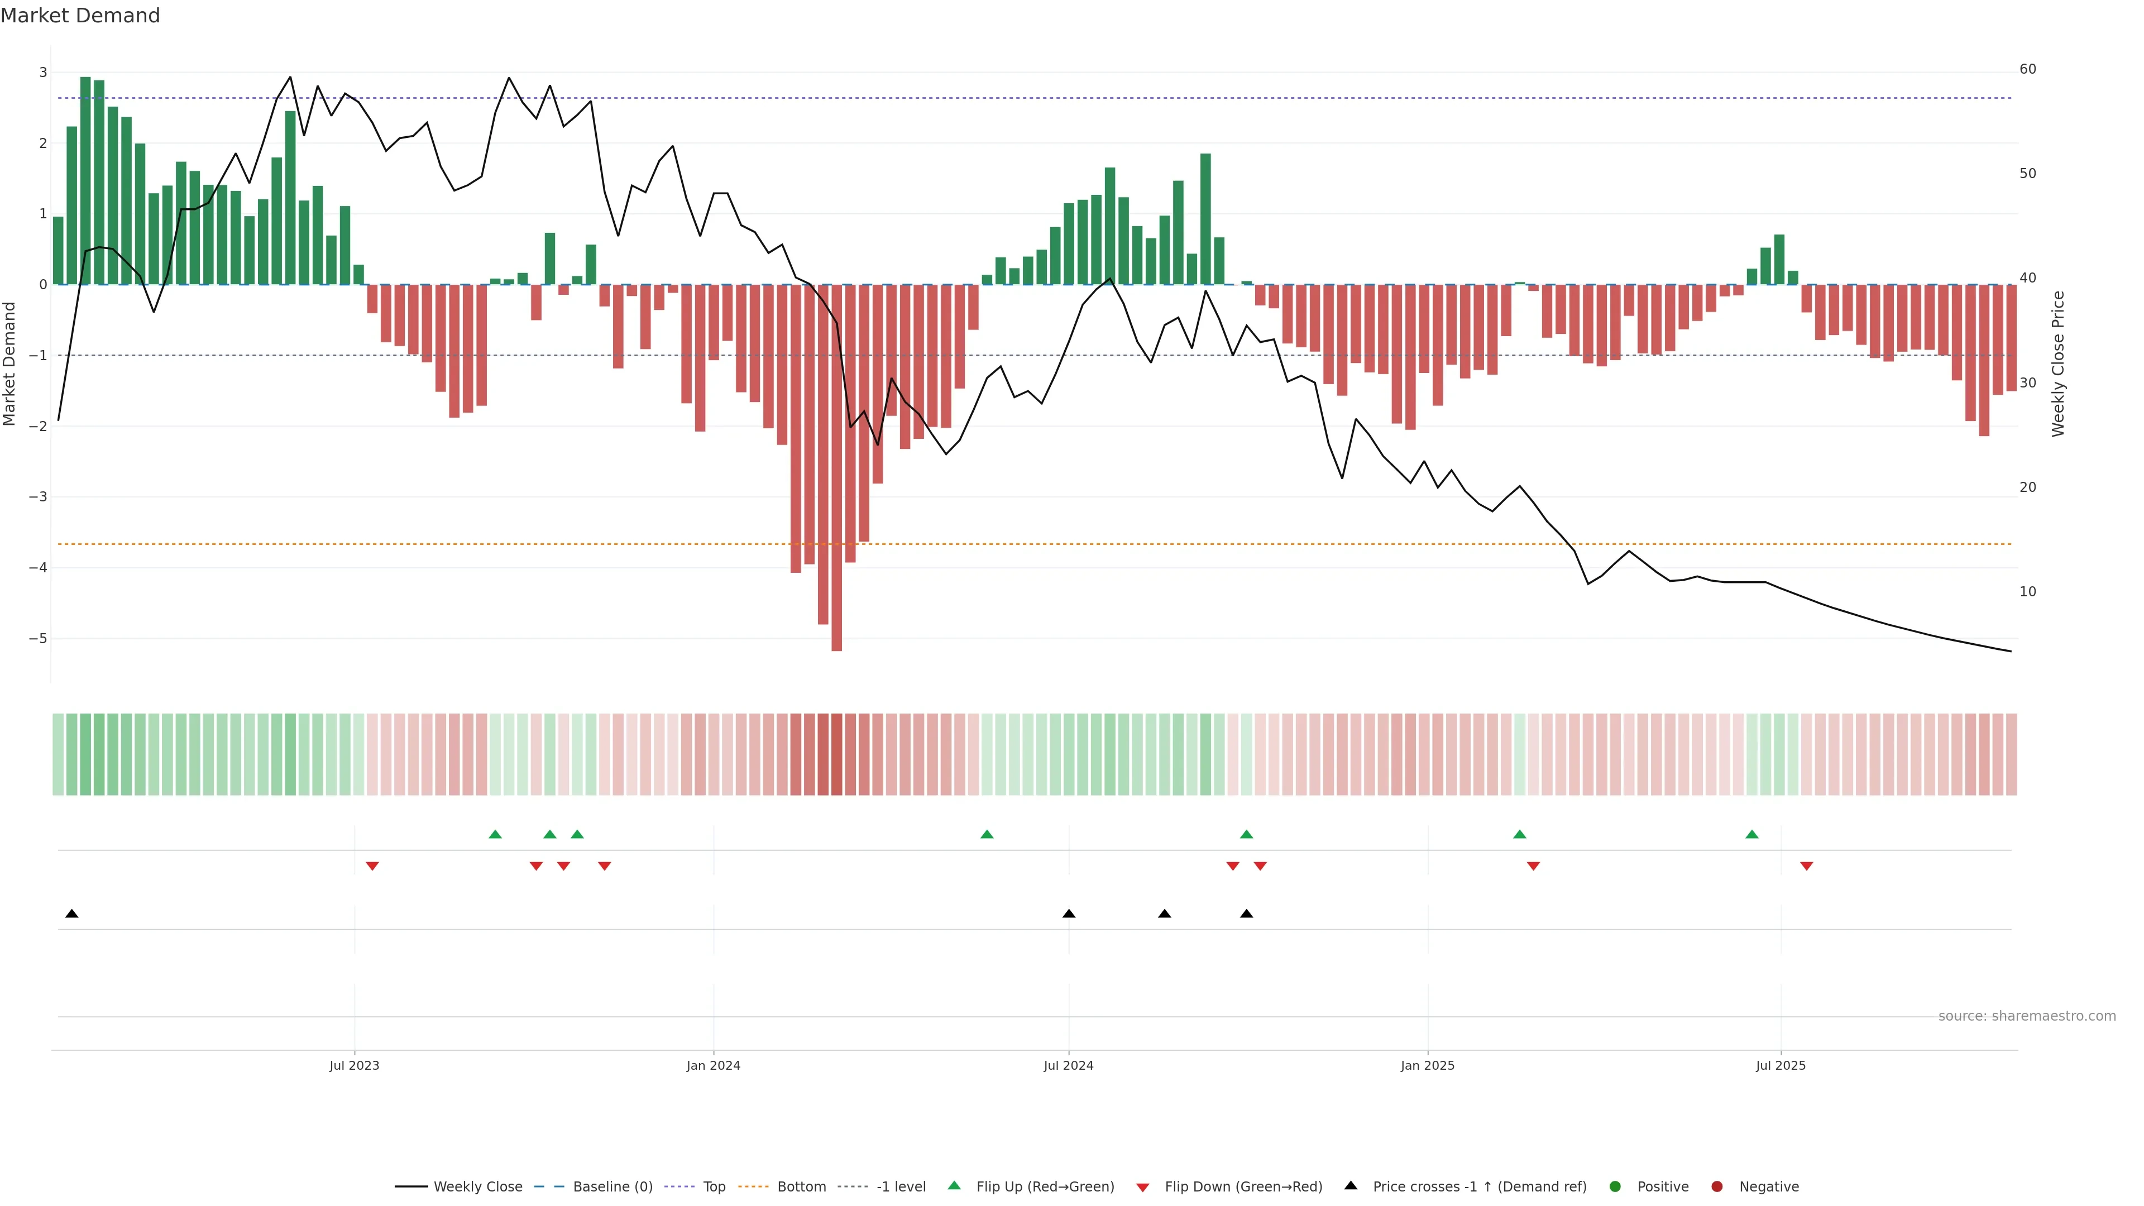Image resolution: width=2144 pixels, height=1206 pixels.
Task: Click the Jul 2024 x-axis label
Action: [1069, 1065]
